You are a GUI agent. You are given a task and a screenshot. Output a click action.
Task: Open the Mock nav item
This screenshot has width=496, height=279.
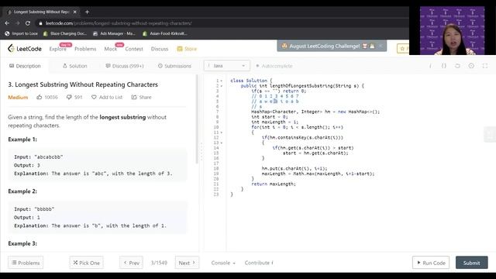110,49
